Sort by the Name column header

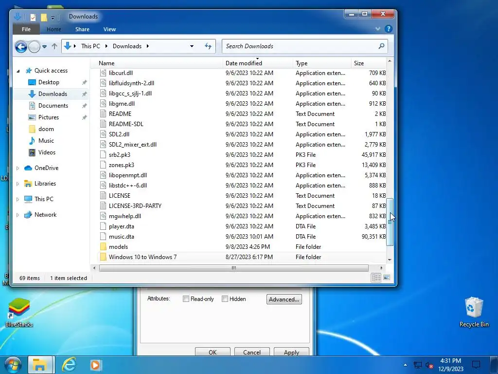click(x=157, y=63)
